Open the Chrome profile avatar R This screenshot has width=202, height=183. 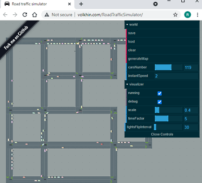click(x=188, y=15)
